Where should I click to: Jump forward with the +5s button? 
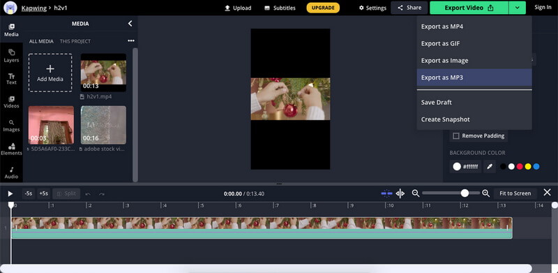point(43,193)
